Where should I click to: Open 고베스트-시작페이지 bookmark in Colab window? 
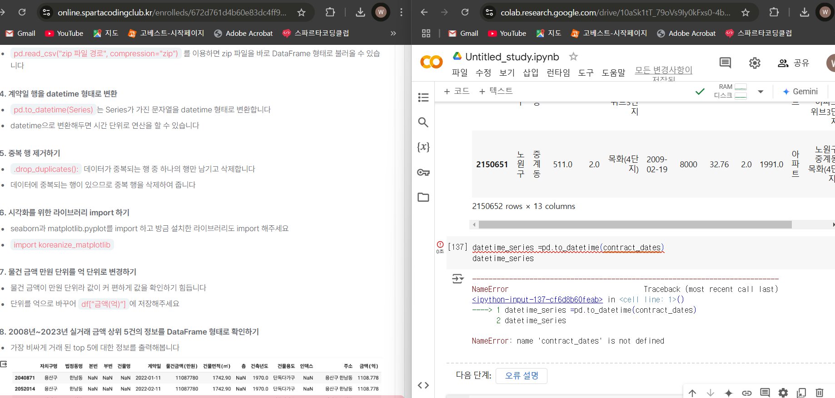609,33
